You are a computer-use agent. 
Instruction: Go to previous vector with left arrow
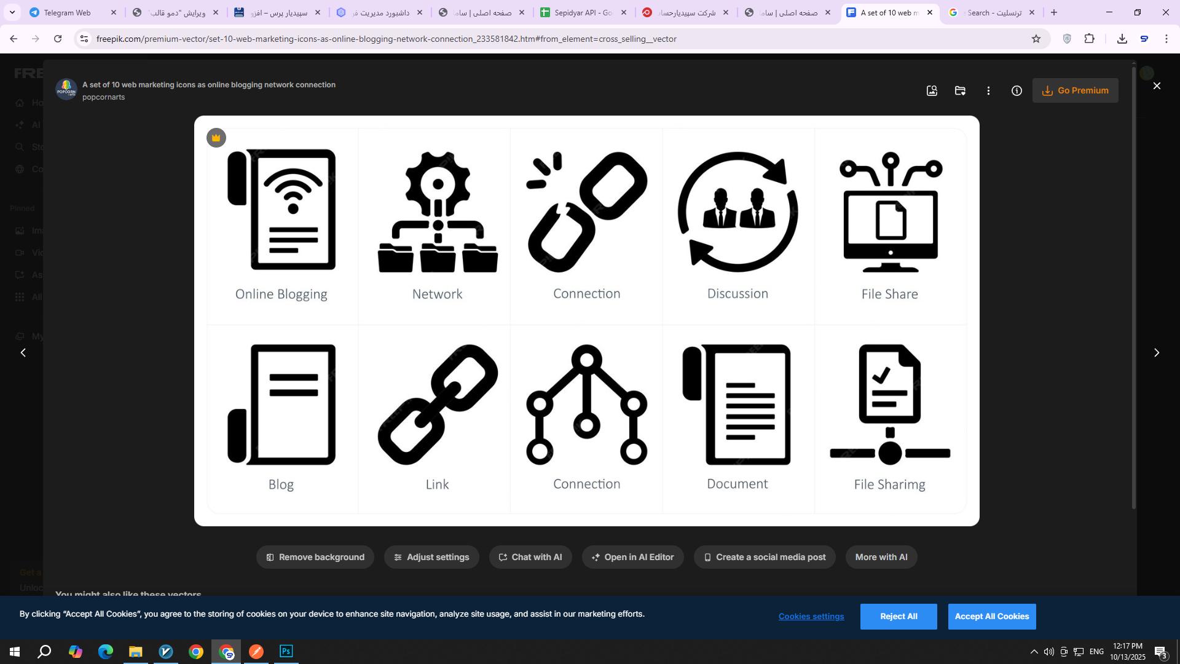(23, 353)
